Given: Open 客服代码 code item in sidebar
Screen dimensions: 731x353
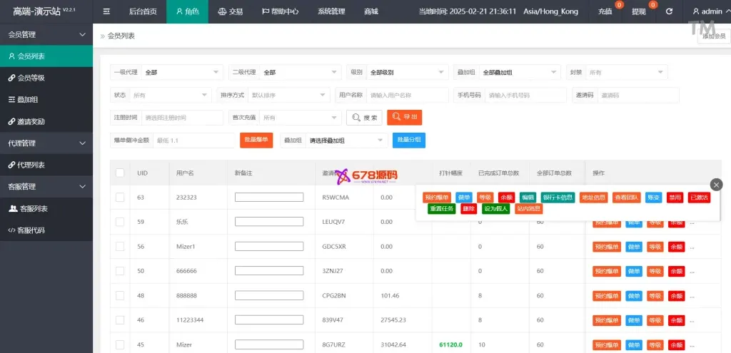Looking at the screenshot, I should click(31, 230).
